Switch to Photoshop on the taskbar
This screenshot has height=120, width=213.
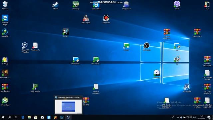click(x=62, y=117)
